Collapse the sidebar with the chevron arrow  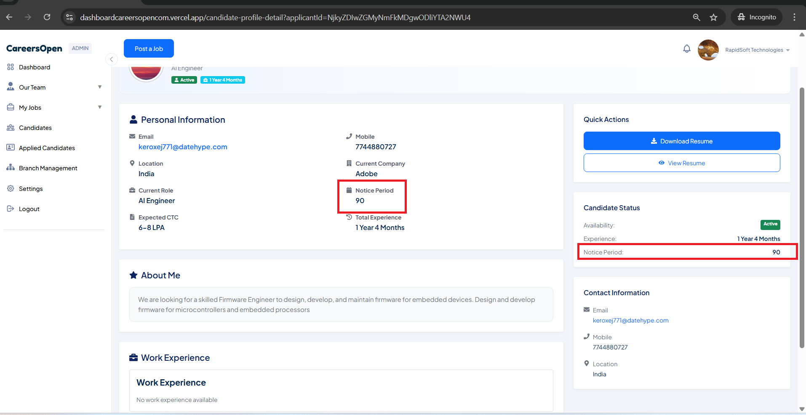coord(111,59)
